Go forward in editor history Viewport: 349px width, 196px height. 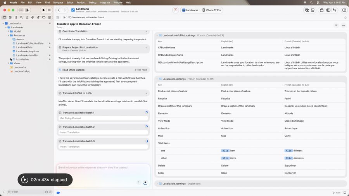point(65,10)
